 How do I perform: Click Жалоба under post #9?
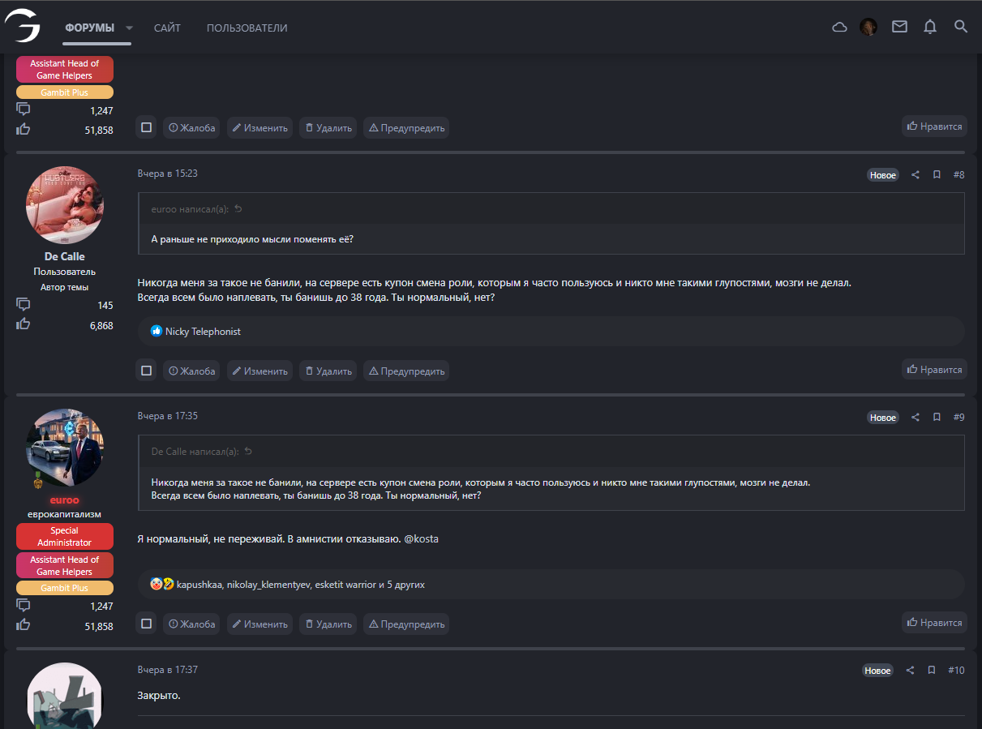click(x=191, y=624)
